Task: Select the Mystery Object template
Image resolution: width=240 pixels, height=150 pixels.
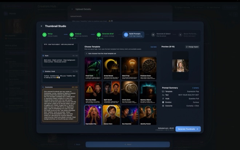Action: [x=148, y=92]
